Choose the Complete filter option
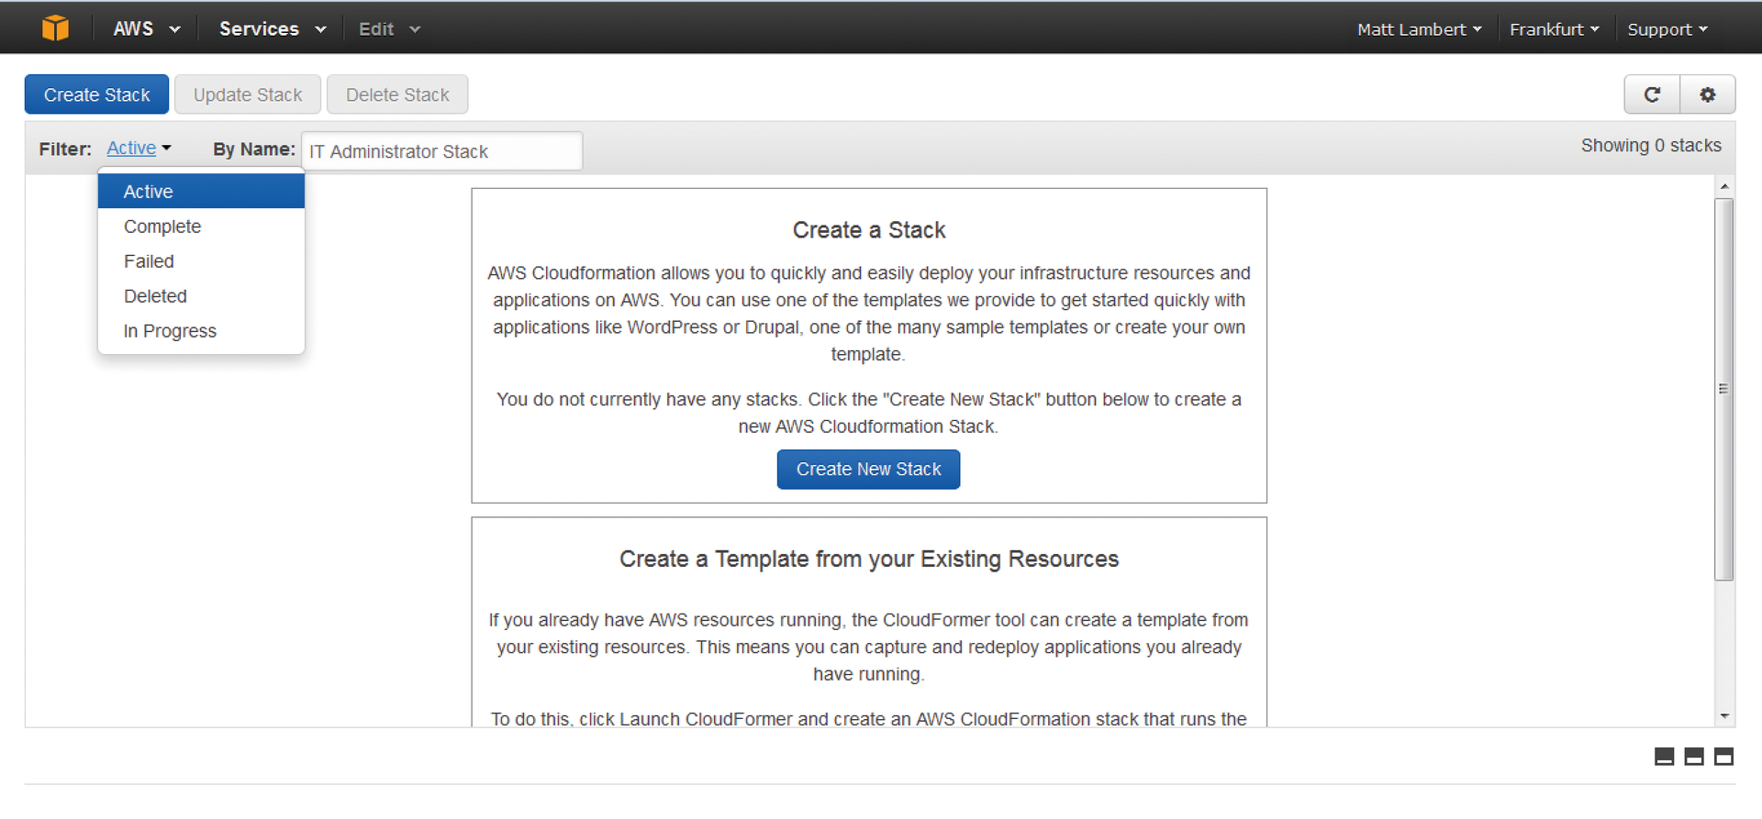1762x819 pixels. coord(201,226)
